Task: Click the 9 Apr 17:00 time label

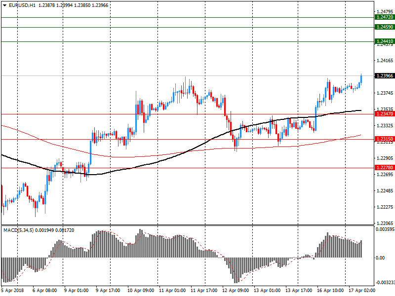Action: pos(108,291)
